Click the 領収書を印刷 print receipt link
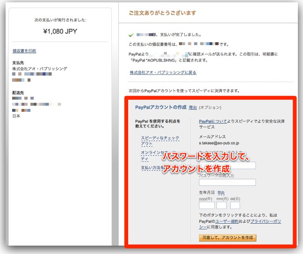 (24, 51)
